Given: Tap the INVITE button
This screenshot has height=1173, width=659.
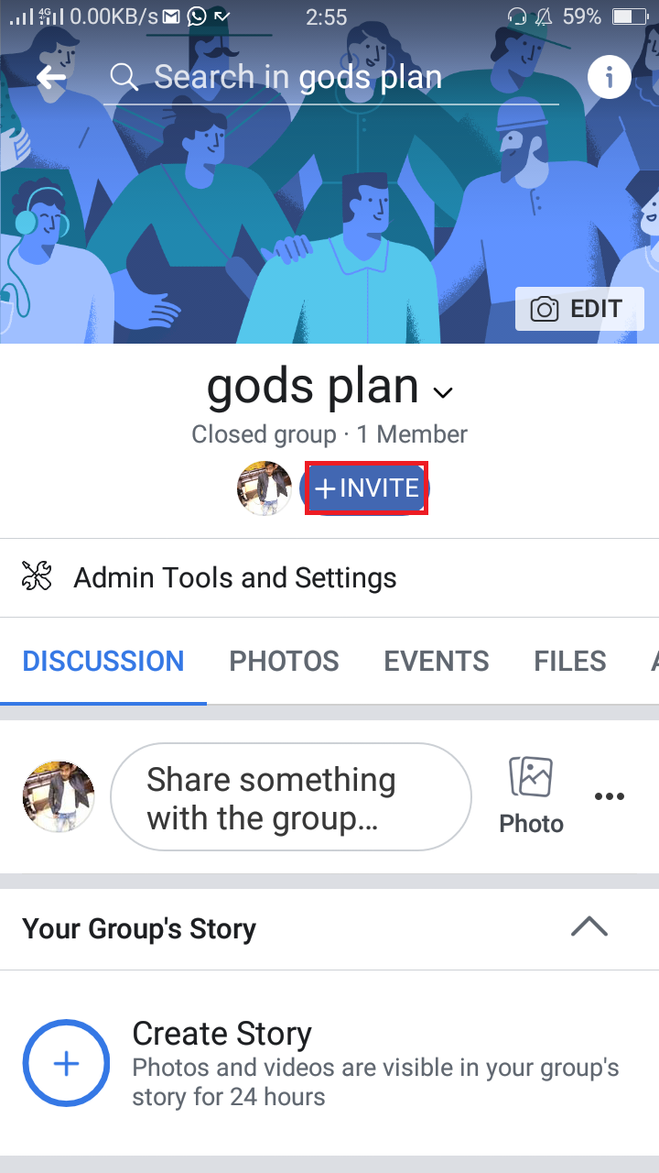Looking at the screenshot, I should coord(365,488).
